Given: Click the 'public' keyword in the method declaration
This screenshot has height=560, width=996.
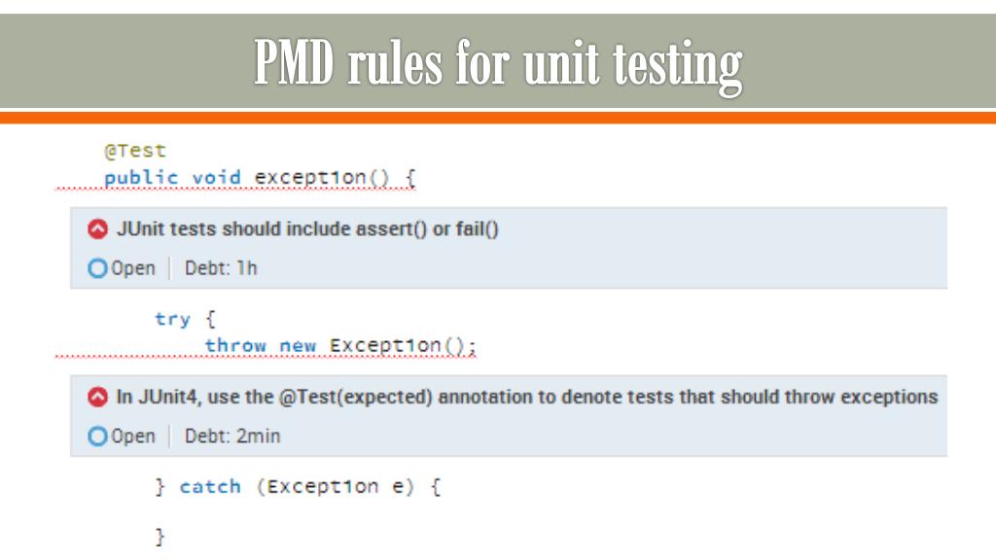Looking at the screenshot, I should click(x=141, y=178).
